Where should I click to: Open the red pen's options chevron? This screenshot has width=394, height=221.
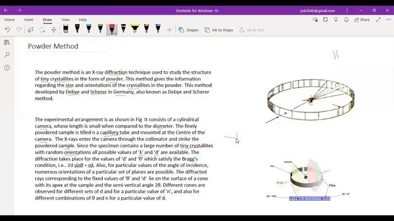coord(115,33)
